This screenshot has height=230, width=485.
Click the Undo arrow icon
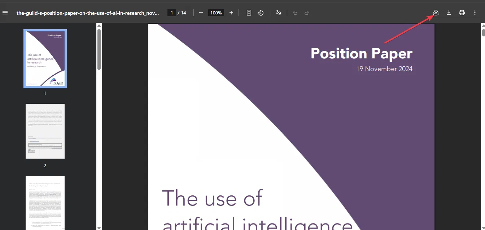(x=295, y=13)
